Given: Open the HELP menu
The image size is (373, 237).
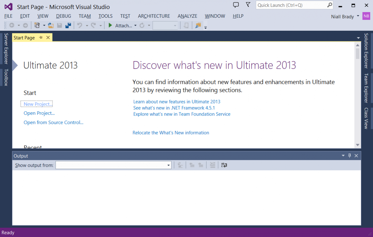Looking at the screenshot, I should (x=238, y=16).
